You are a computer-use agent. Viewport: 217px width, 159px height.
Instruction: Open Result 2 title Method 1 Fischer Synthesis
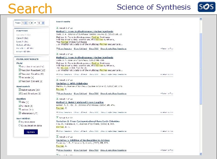[85, 57]
